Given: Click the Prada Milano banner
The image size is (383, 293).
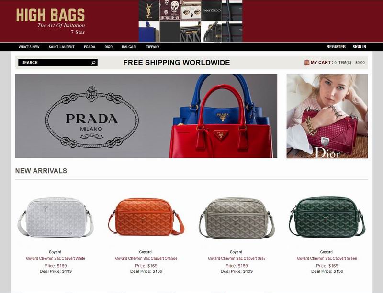Looking at the screenshot, I should [x=146, y=116].
